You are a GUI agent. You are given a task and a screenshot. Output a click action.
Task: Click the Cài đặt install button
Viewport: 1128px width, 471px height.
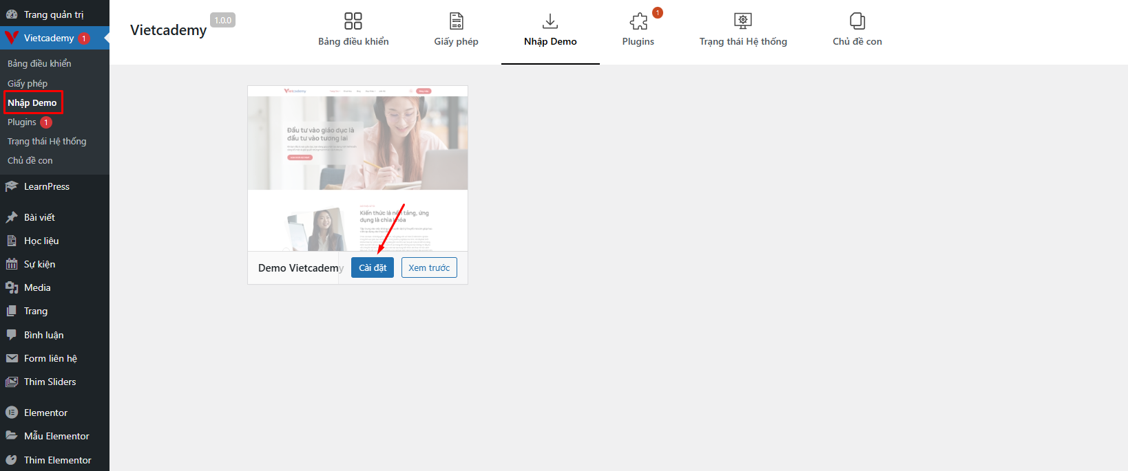pos(373,267)
